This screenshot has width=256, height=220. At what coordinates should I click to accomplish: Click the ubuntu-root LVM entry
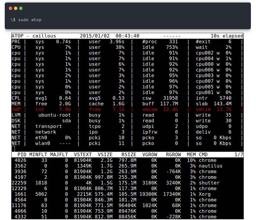click(x=55, y=115)
